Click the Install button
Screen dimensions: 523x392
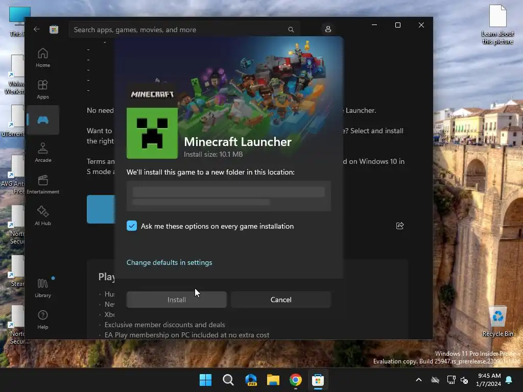click(x=176, y=300)
